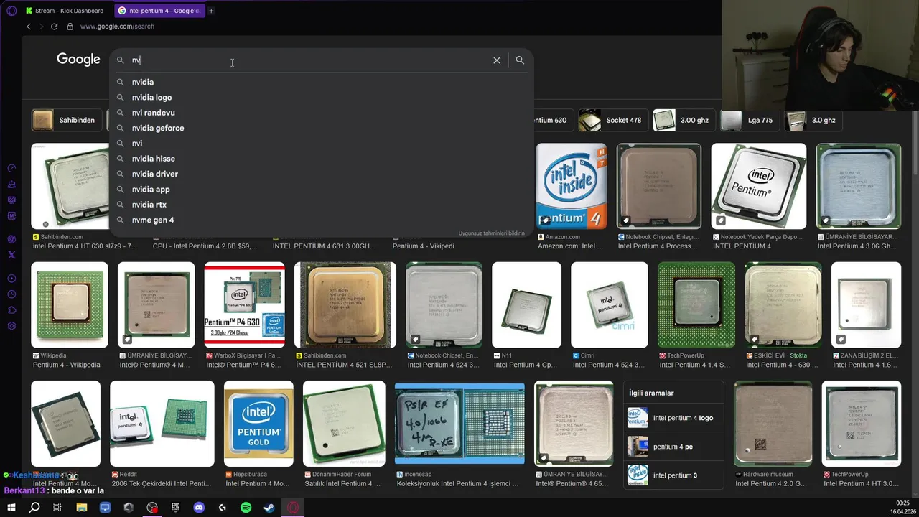The height and width of the screenshot is (517, 919).
Task: Open Windows taskbar search
Action: (x=34, y=508)
